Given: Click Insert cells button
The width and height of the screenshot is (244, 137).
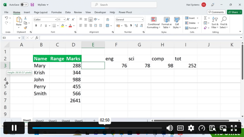Looking at the screenshot, I should coord(190,18).
